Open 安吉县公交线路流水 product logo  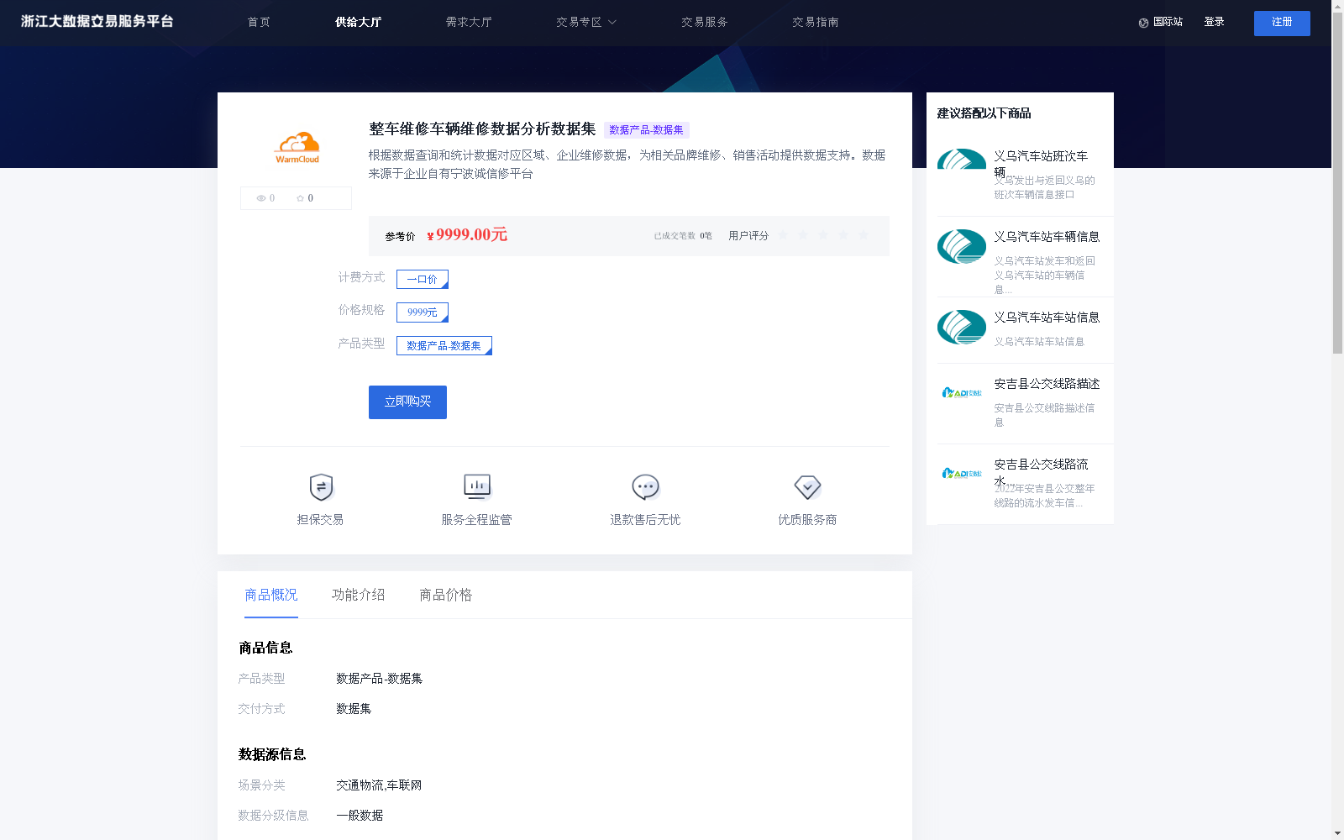point(962,473)
